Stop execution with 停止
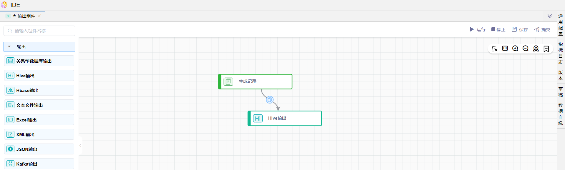Image resolution: width=565 pixels, height=170 pixels. (x=498, y=29)
